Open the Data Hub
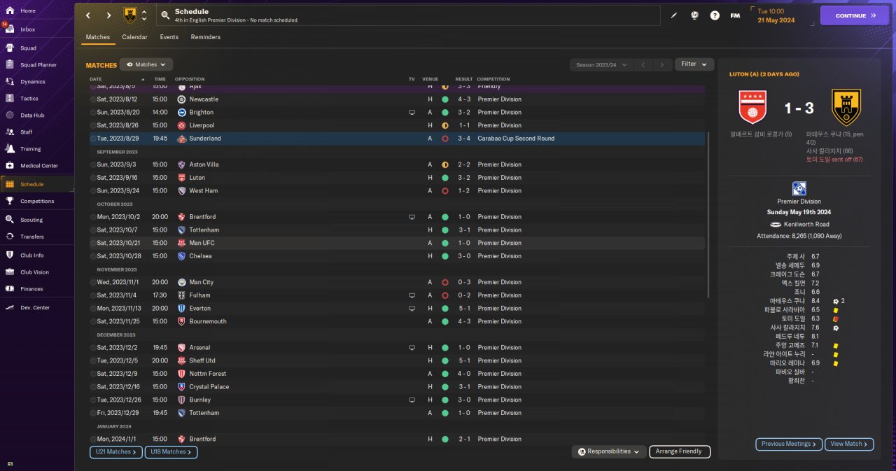 [32, 115]
